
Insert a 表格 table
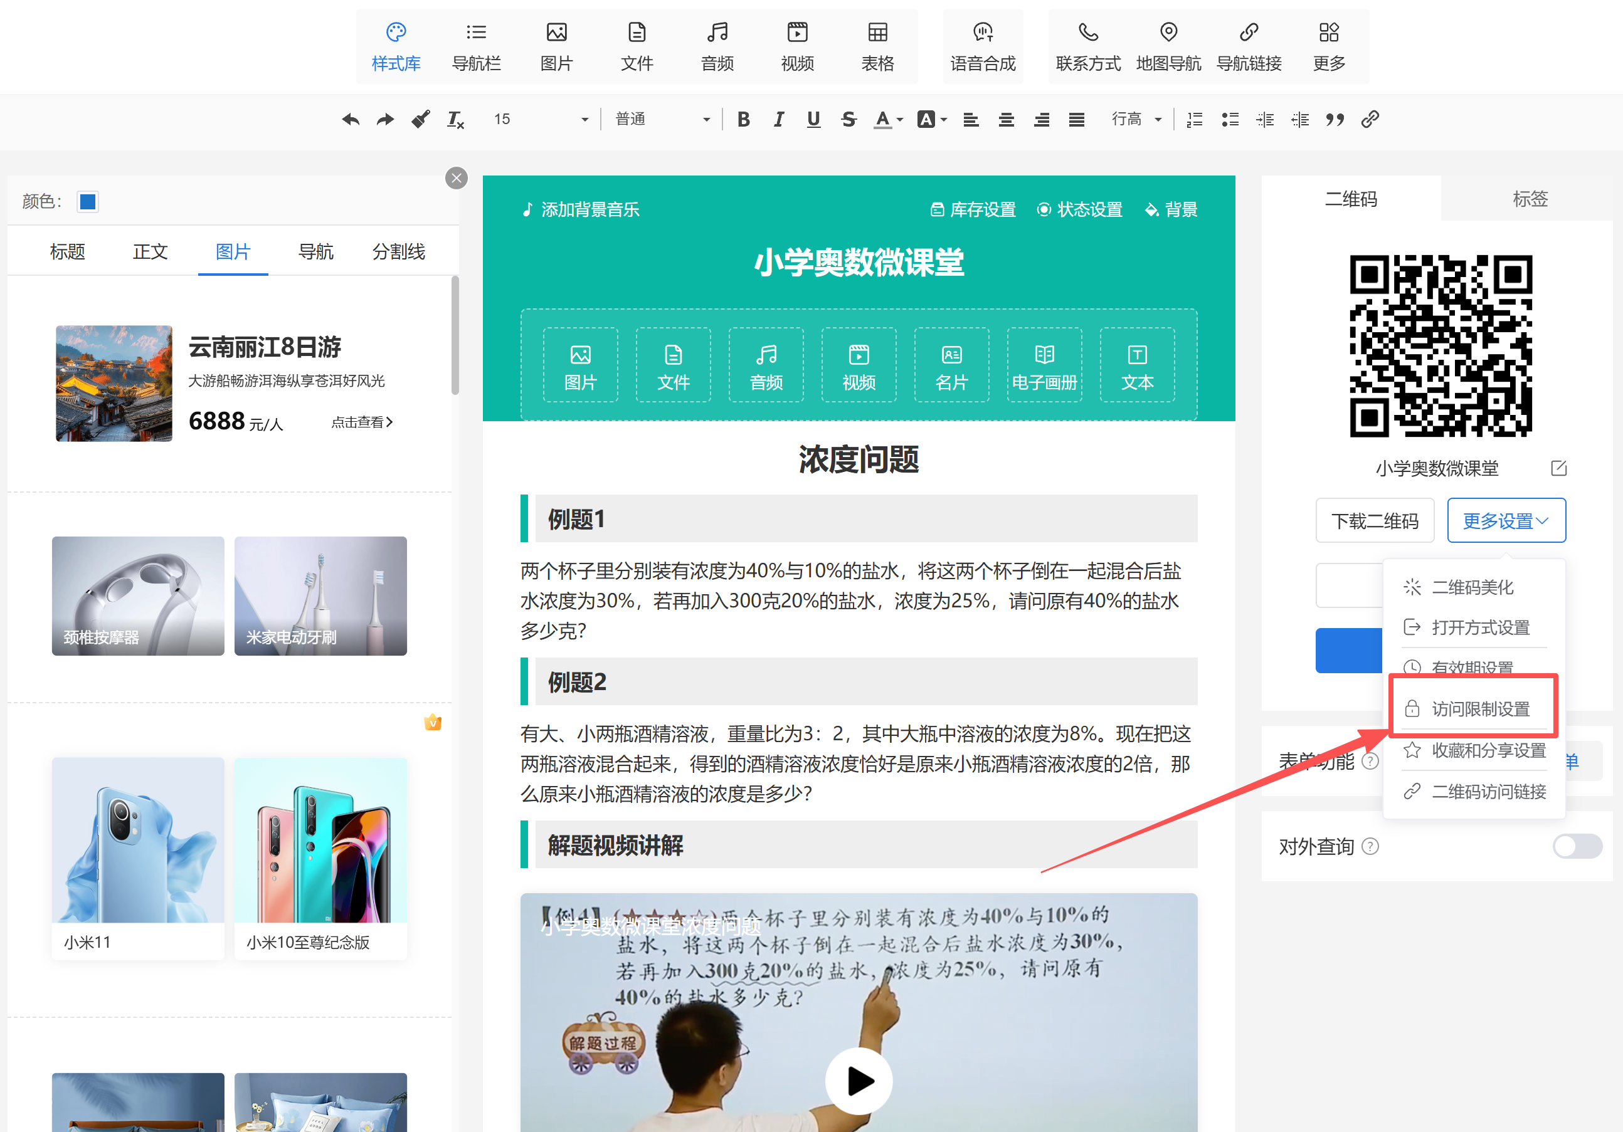click(x=877, y=46)
